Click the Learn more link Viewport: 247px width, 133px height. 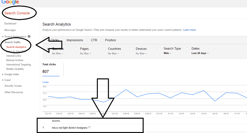pos(190,30)
